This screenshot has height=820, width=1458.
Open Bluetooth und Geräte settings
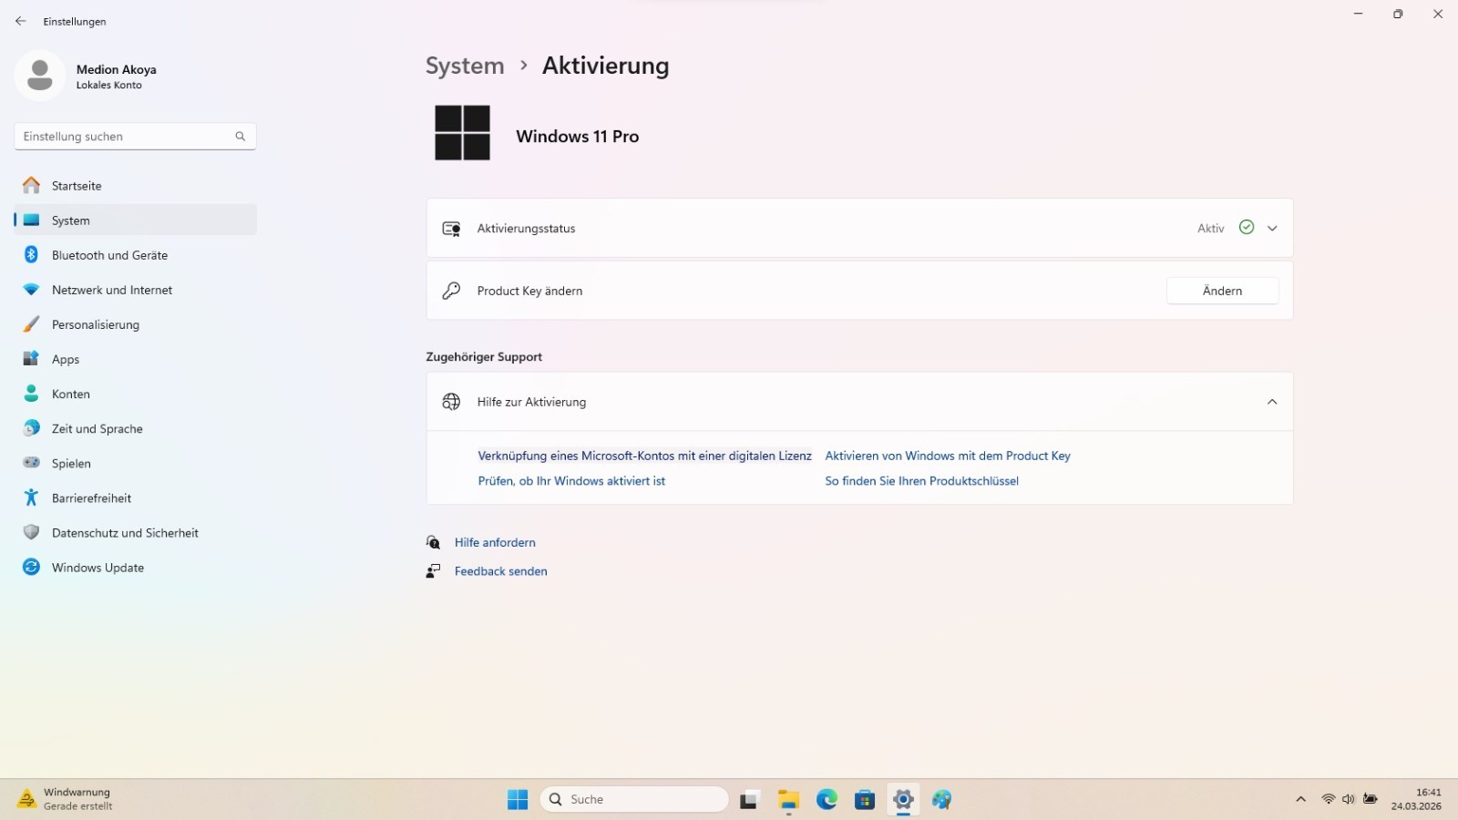coord(136,255)
